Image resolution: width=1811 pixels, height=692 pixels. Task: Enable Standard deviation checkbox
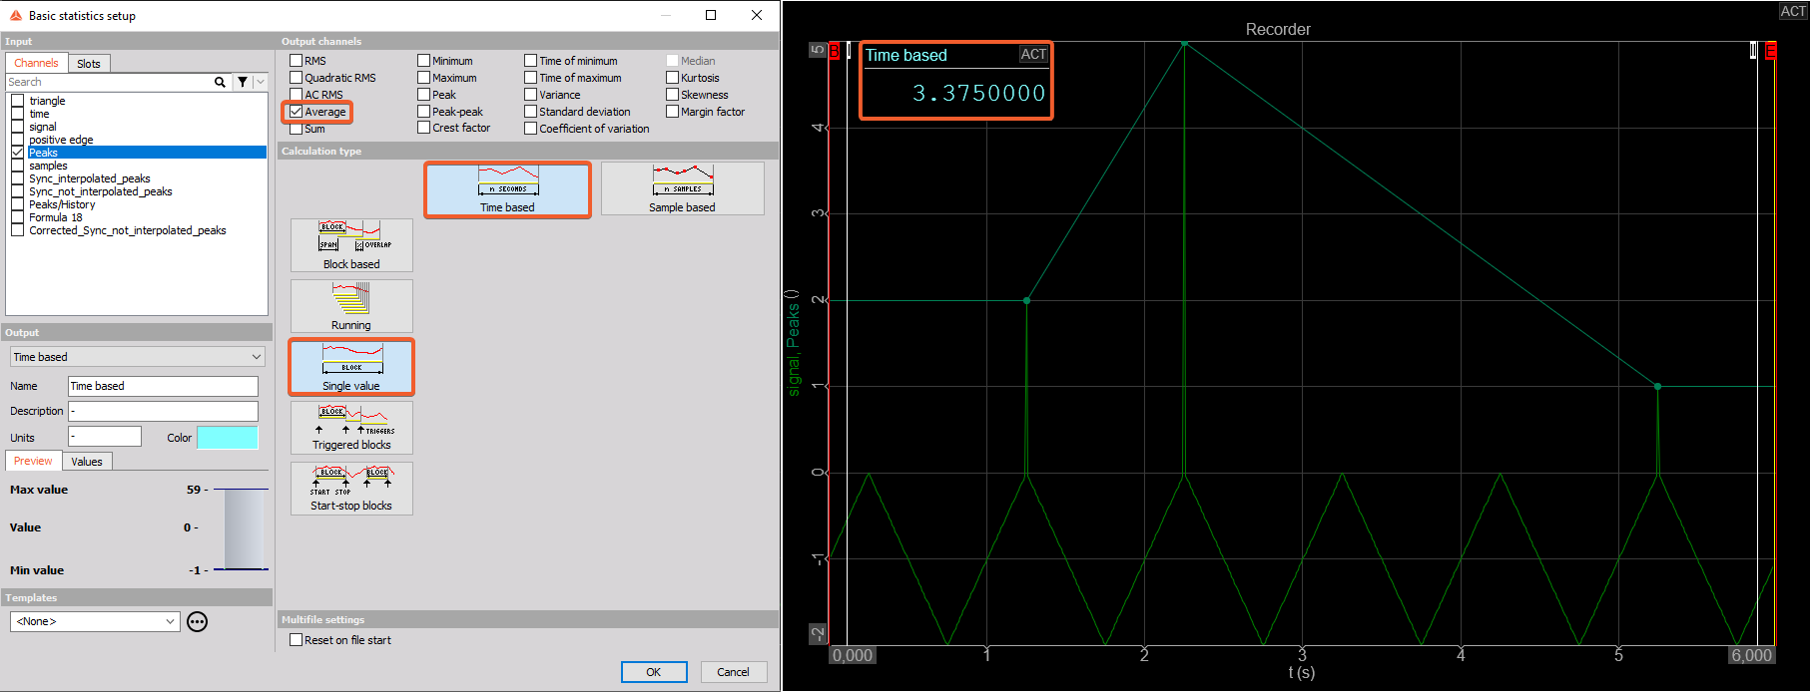click(531, 112)
